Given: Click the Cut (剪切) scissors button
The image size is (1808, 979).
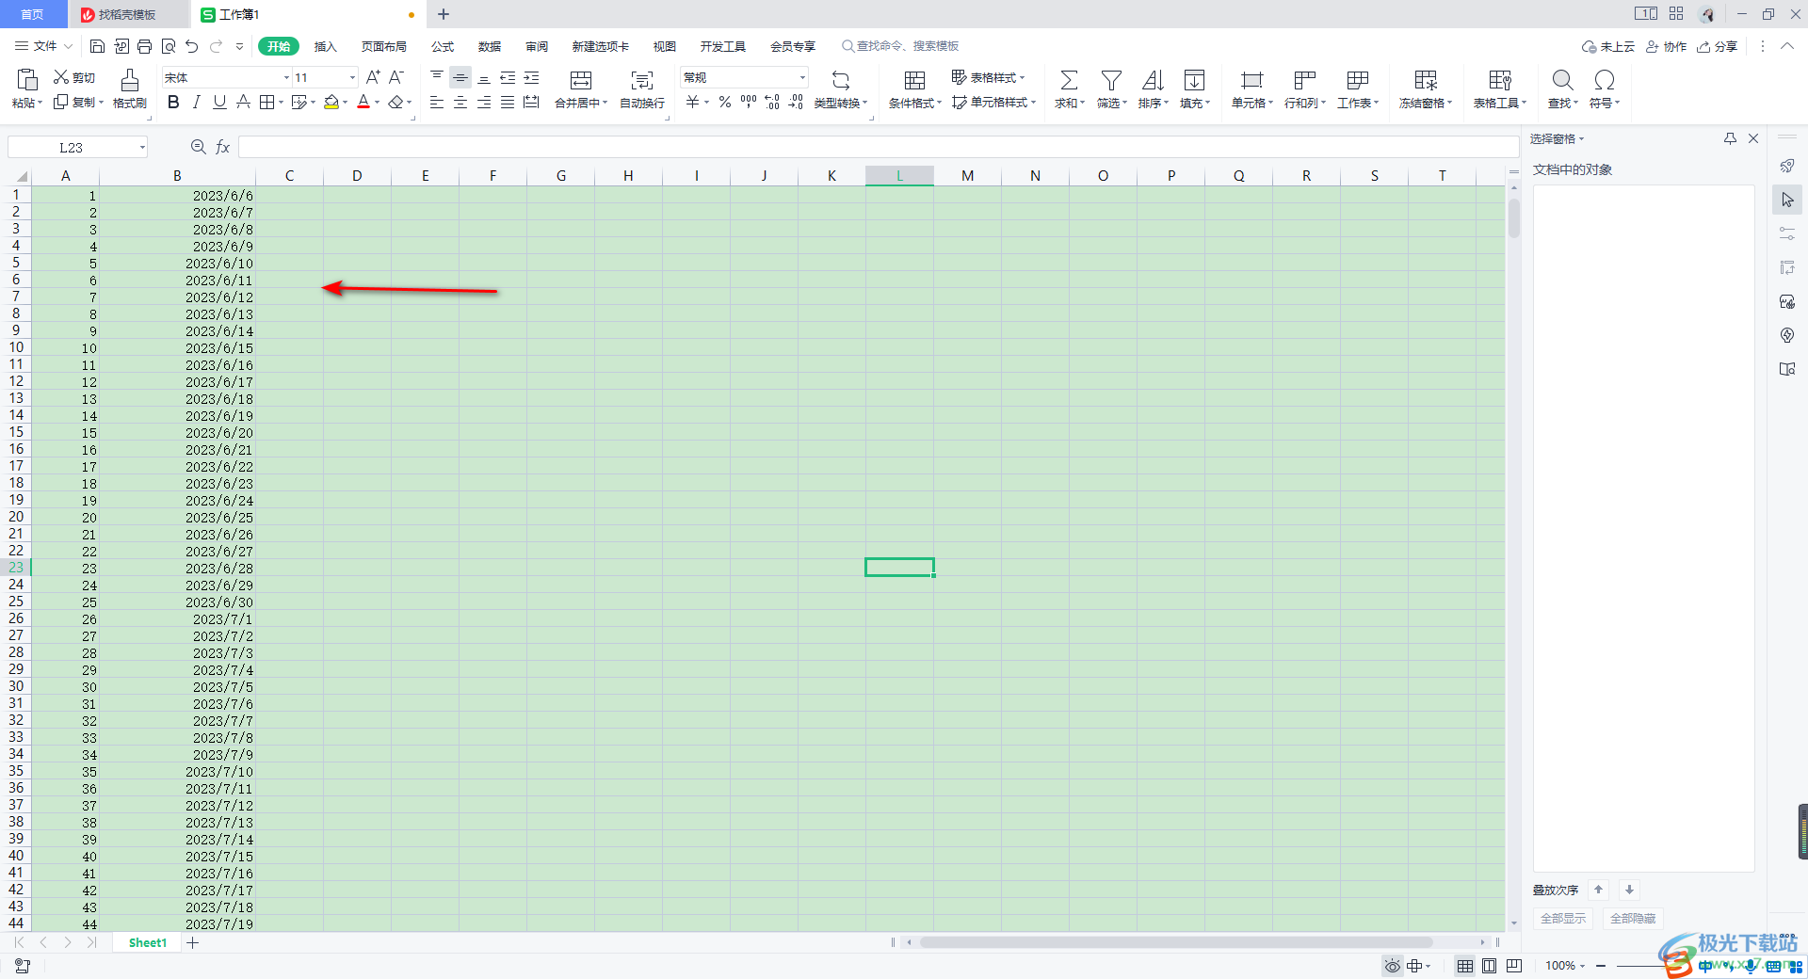Looking at the screenshot, I should pos(73,77).
